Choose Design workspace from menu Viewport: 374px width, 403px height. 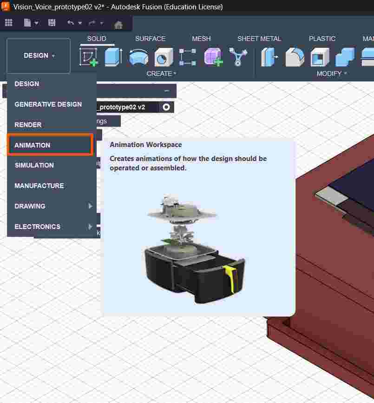tap(52, 84)
